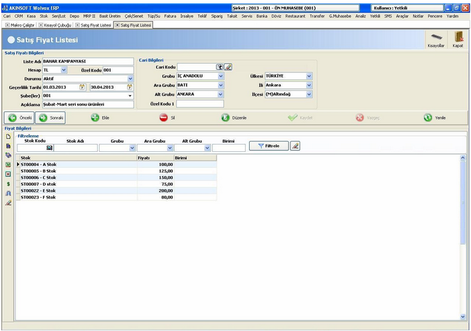
Task: Open the Alt Grubu ANKARA dropdown
Action: [x=221, y=94]
